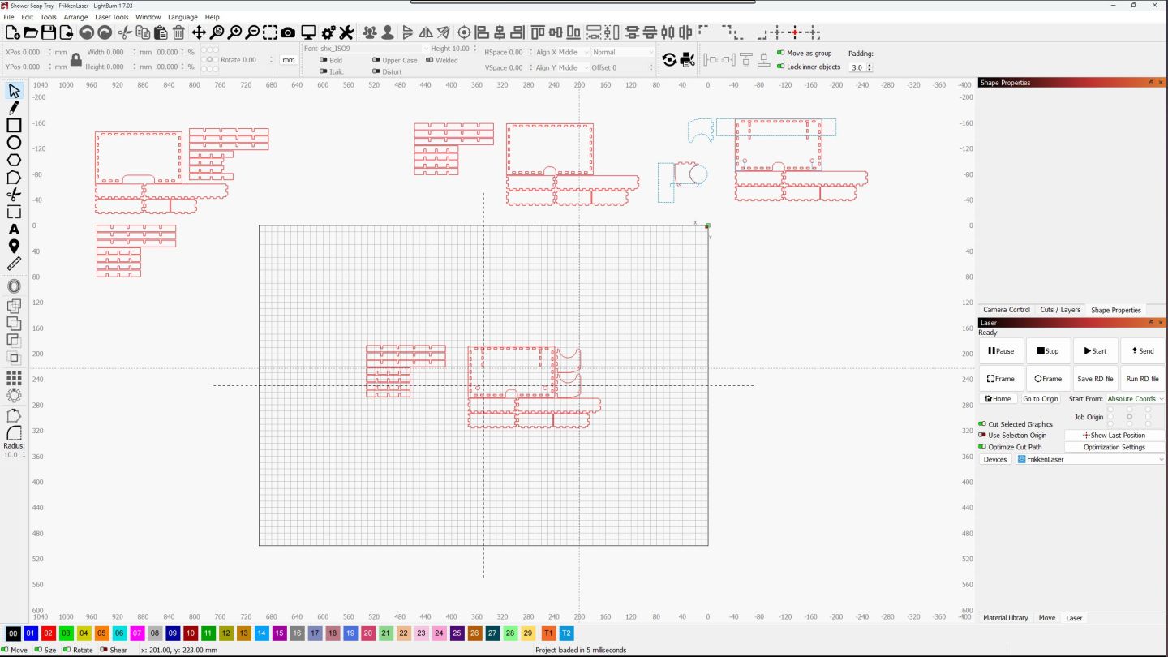The height and width of the screenshot is (657, 1168).
Task: Open the Laser Tools menu
Action: (111, 17)
